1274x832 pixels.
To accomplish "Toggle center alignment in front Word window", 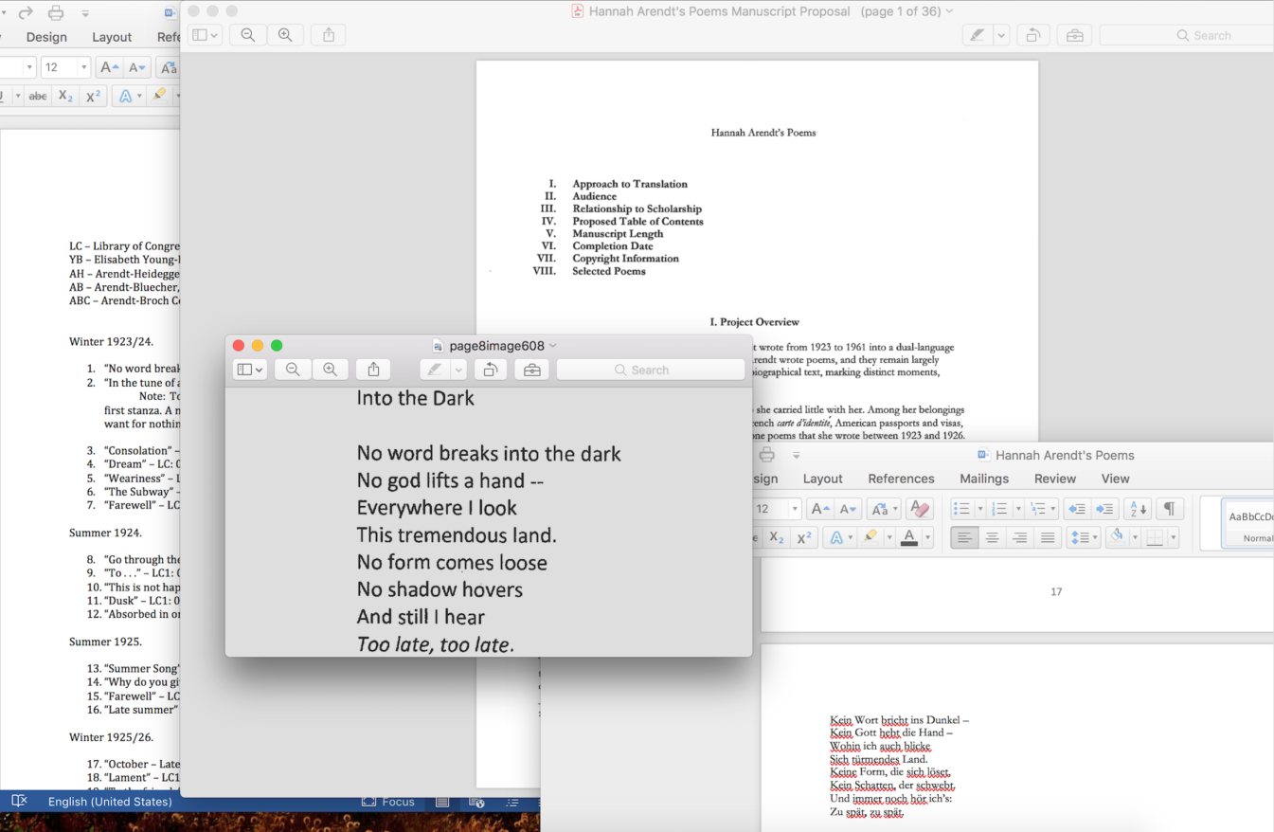I will [x=992, y=537].
